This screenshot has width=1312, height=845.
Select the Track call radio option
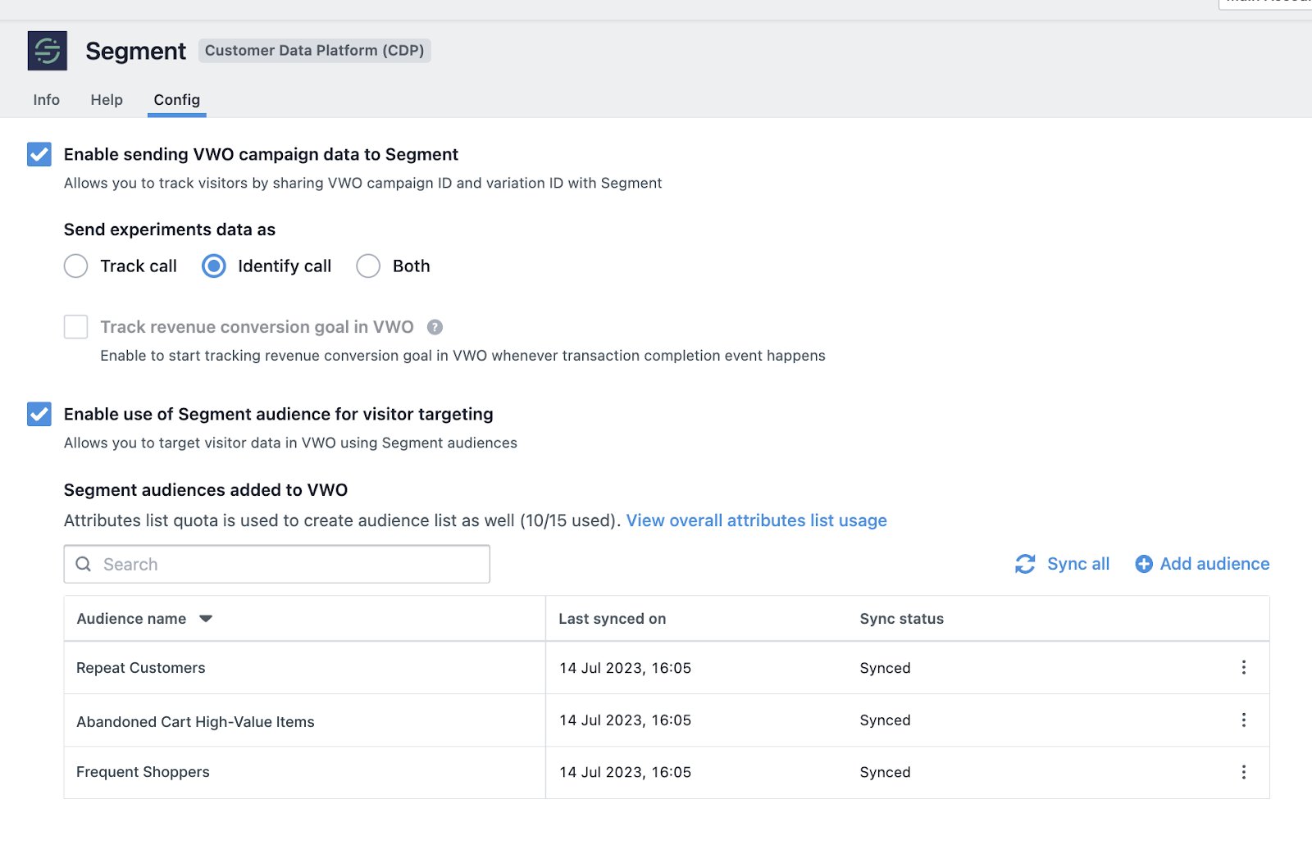pos(76,266)
